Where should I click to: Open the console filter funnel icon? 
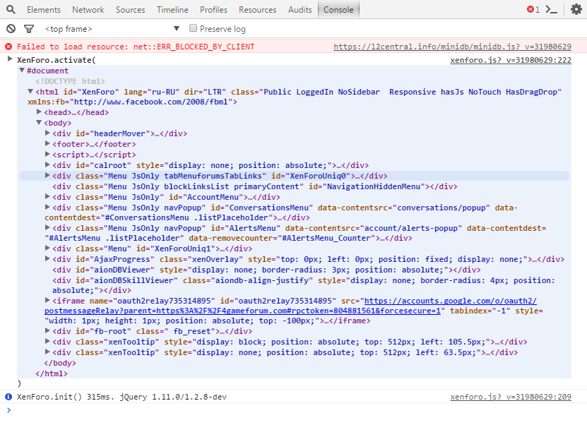[x=29, y=28]
